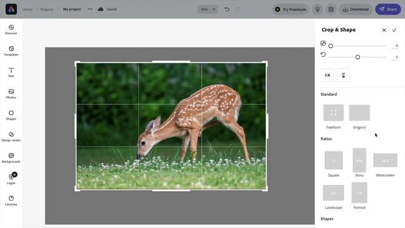Screen dimensions: 405x228
Task: Select Freeform crop option
Action: click(333, 117)
